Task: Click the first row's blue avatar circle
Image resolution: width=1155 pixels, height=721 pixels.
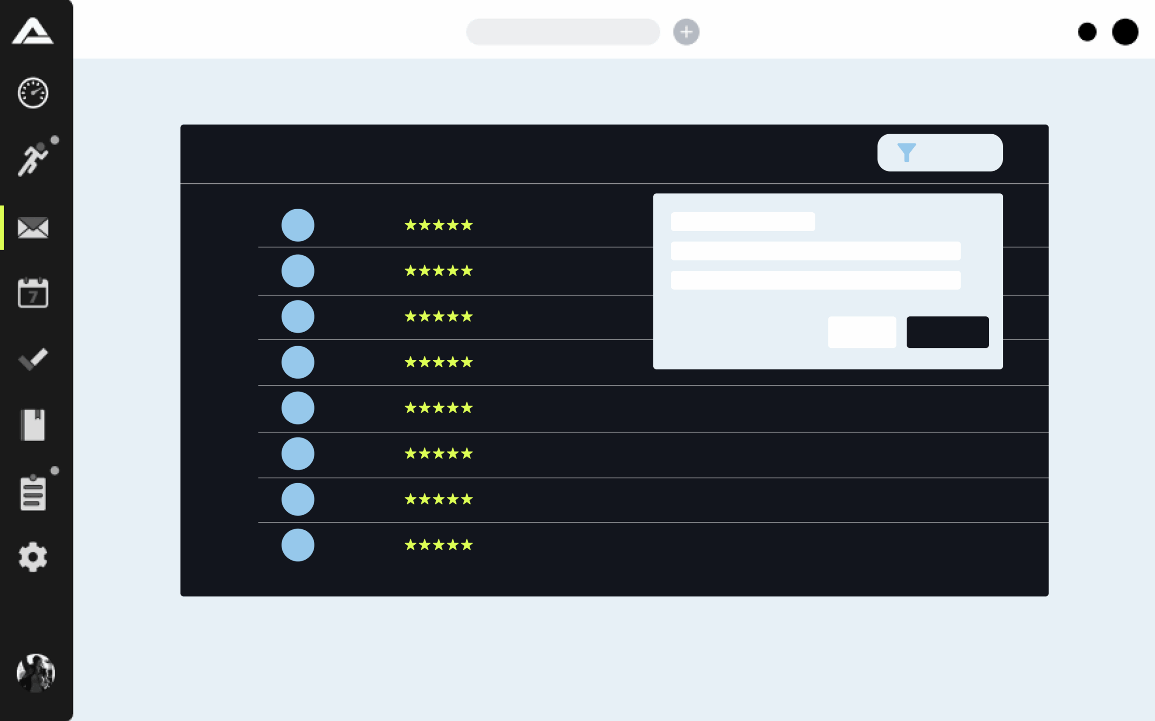Action: coord(298,225)
